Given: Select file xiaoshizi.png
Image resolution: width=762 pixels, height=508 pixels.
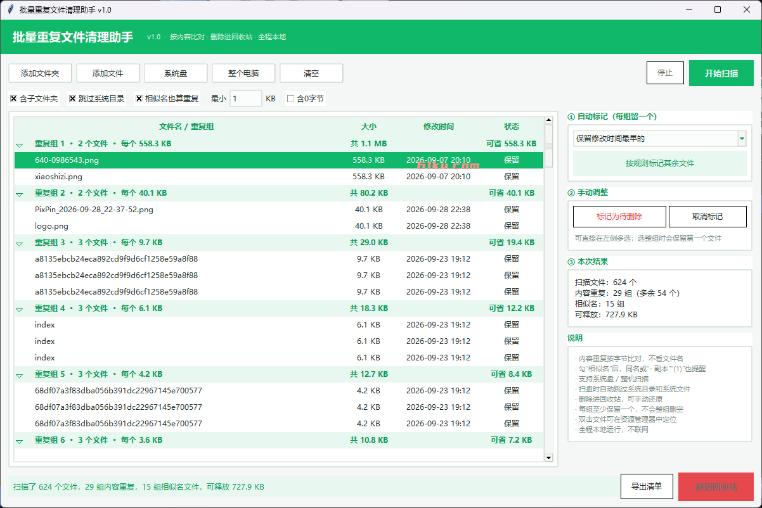Looking at the screenshot, I should [x=279, y=177].
